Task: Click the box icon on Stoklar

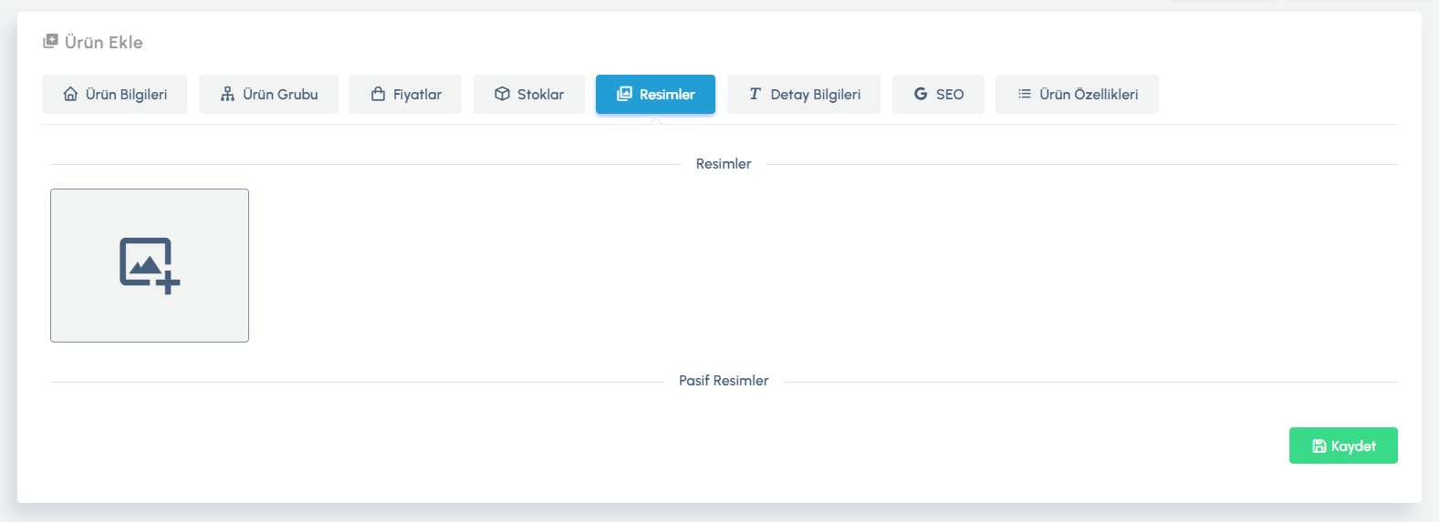Action: (502, 95)
